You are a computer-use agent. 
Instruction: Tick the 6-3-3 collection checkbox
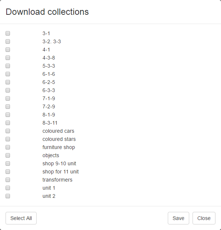pos(8,90)
